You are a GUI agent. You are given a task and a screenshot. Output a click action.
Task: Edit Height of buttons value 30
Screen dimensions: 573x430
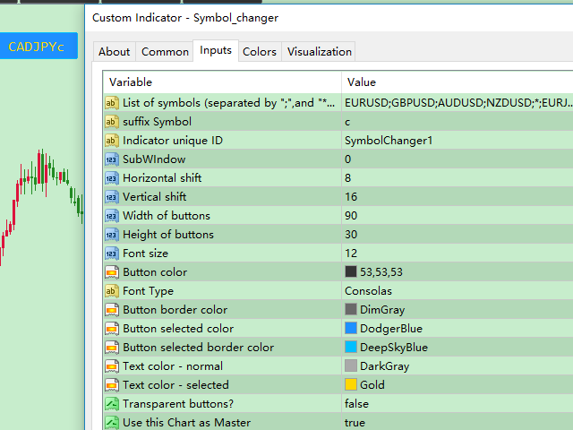pyautogui.click(x=458, y=235)
